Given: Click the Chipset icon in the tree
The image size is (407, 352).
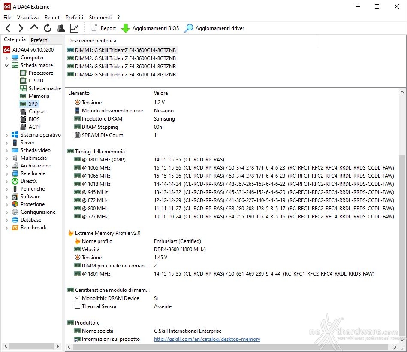Looking at the screenshot, I should point(23,112).
